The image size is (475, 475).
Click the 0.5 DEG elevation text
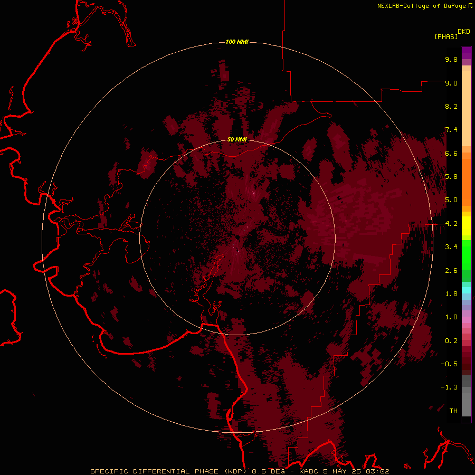(269, 471)
